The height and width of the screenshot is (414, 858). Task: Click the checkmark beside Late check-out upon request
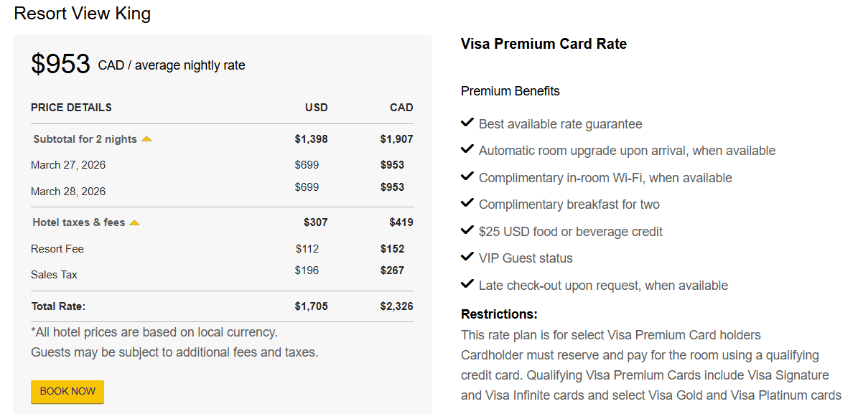[x=467, y=283]
